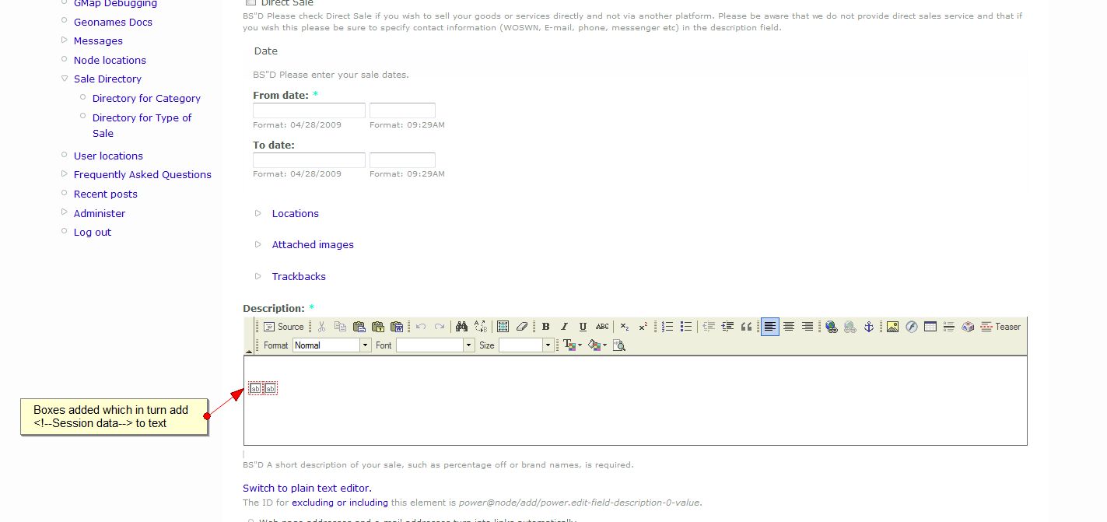Screen dimensions: 1107x522
Task: Align text right
Action: [x=807, y=327]
